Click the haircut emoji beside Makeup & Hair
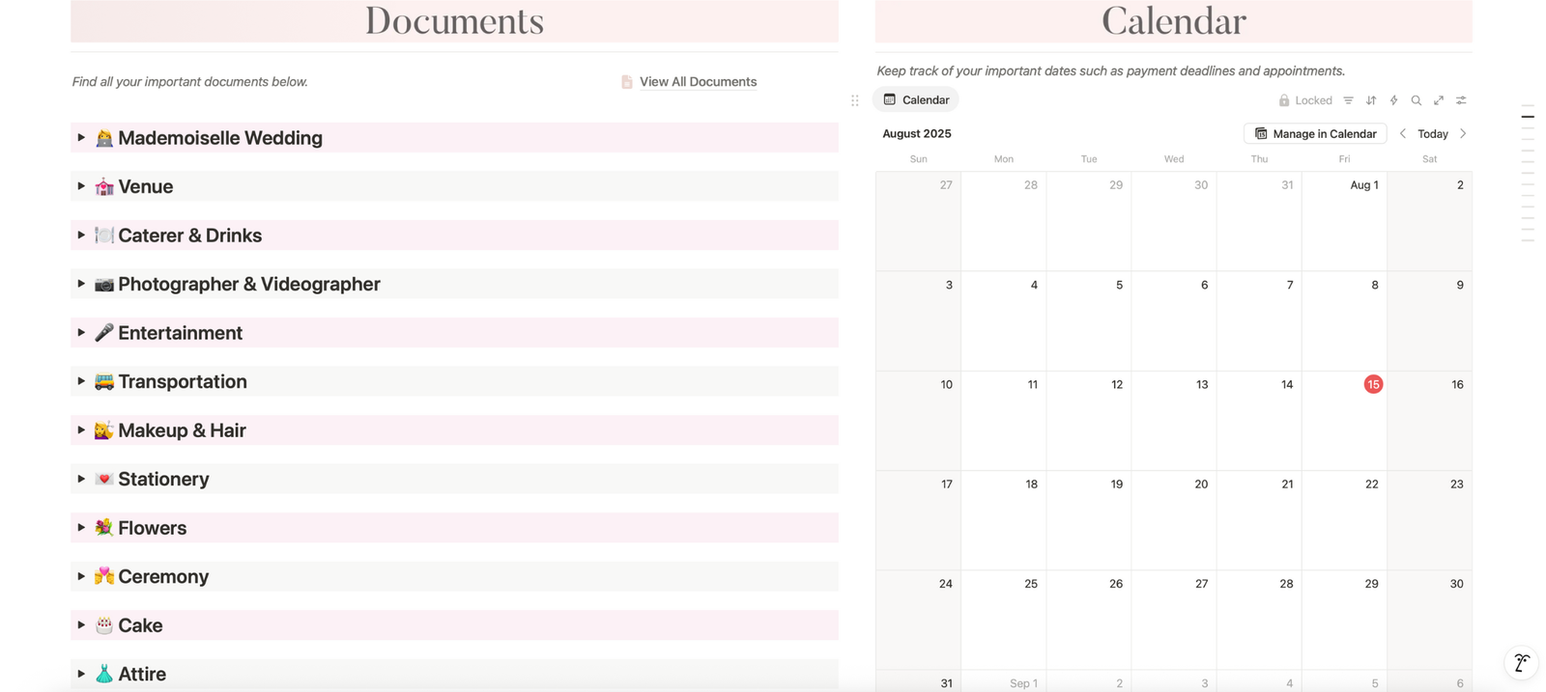 point(104,429)
